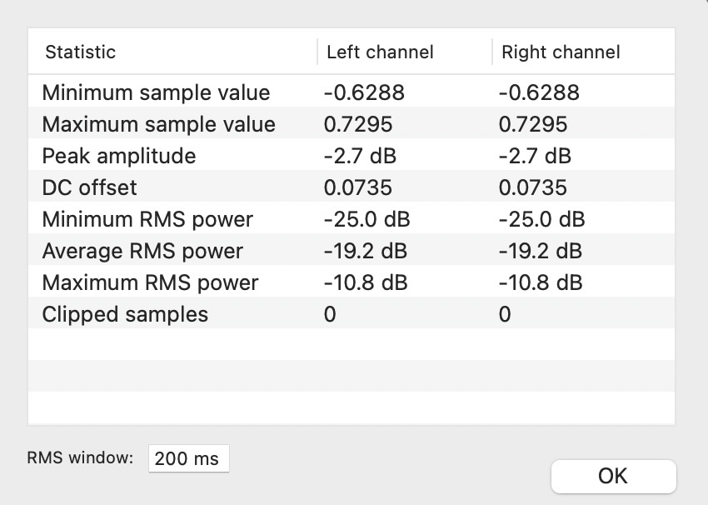The height and width of the screenshot is (505, 708).
Task: Click left channel peak amplitude -2.7 dB
Action: click(360, 156)
